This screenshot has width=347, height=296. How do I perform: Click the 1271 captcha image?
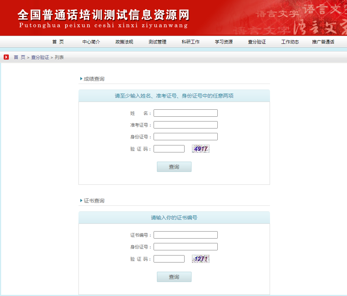click(x=201, y=259)
